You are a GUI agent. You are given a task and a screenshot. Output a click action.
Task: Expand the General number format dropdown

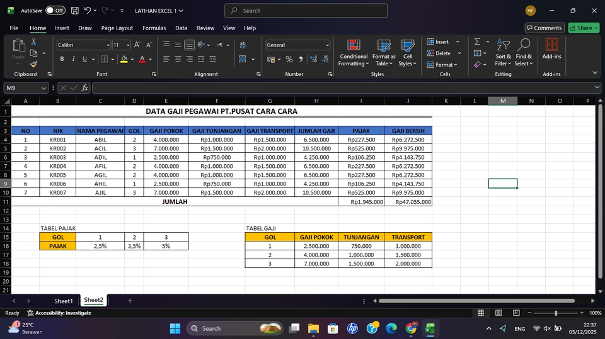327,45
